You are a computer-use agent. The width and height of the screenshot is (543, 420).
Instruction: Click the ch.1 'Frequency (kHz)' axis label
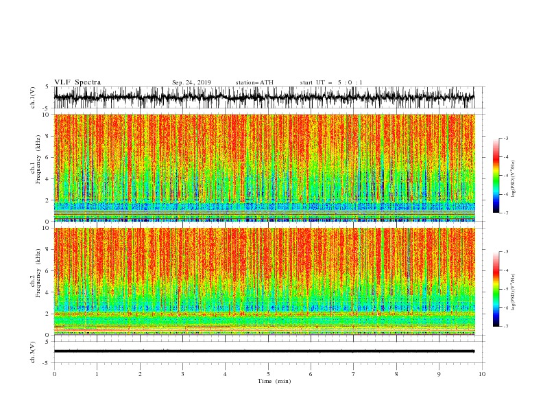38,160
